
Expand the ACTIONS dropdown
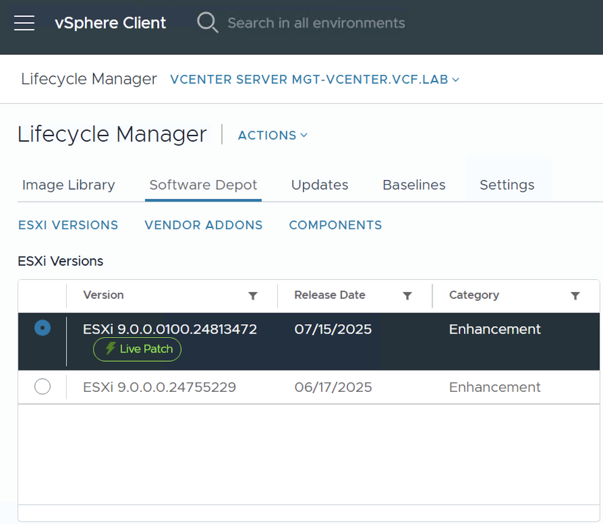point(272,135)
